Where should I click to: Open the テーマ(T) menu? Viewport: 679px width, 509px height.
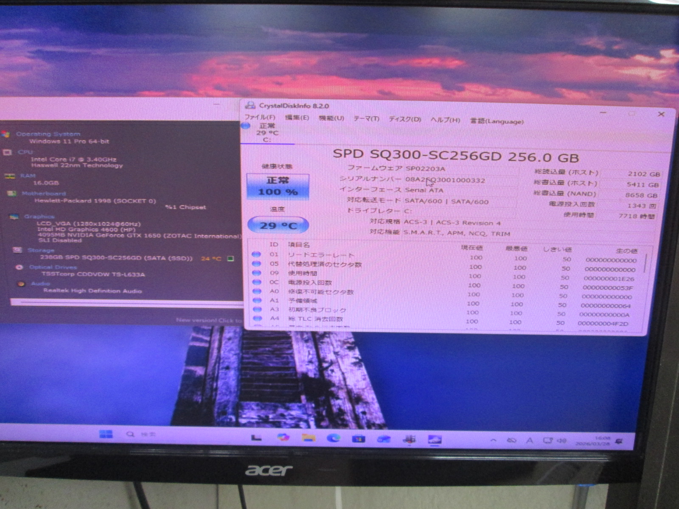[x=366, y=119]
